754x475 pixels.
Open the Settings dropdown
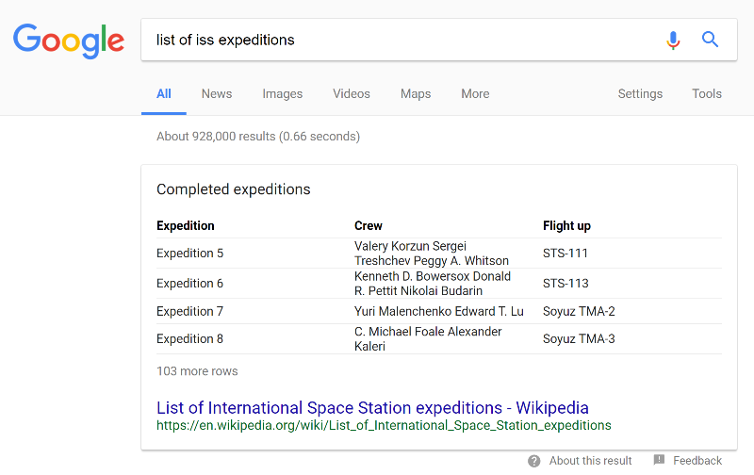[x=640, y=93]
